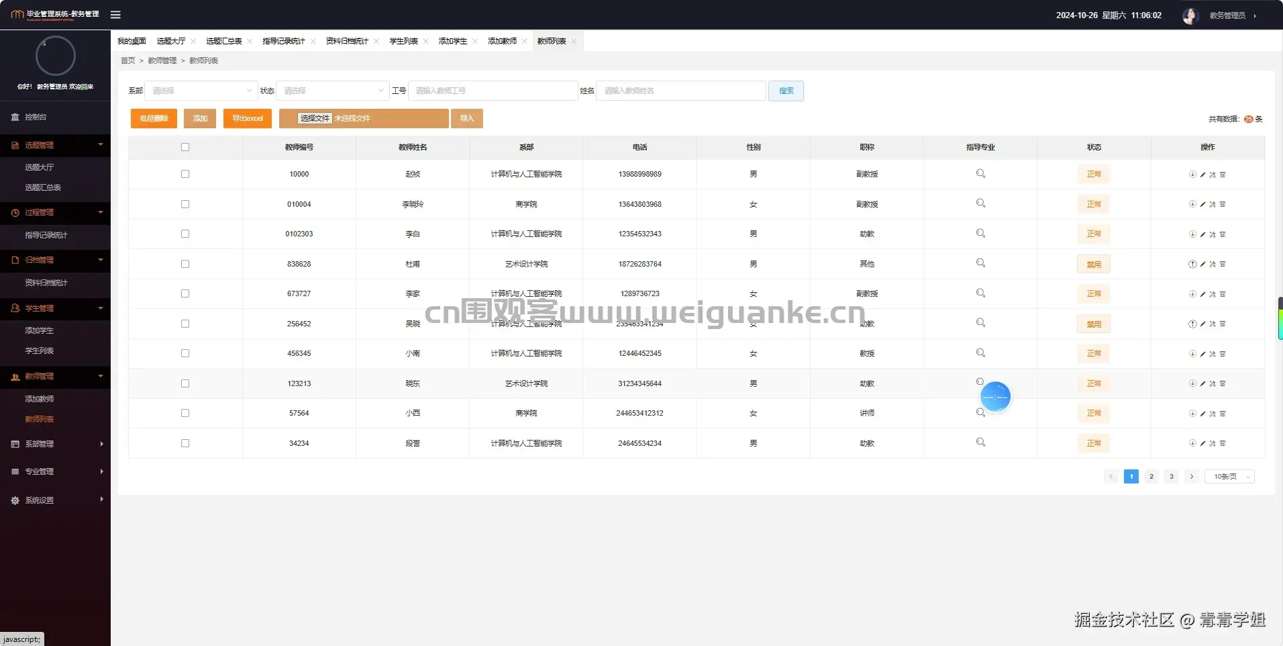Image resolution: width=1283 pixels, height=646 pixels.
Task: Click the 工号 teacher ID input field
Action: [493, 91]
